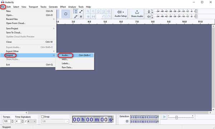
Task: Choose Import Audio... in the submenu
Action: pyautogui.click(x=75, y=55)
